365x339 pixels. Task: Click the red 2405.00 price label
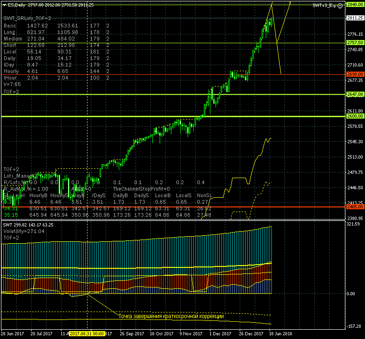[x=355, y=206]
